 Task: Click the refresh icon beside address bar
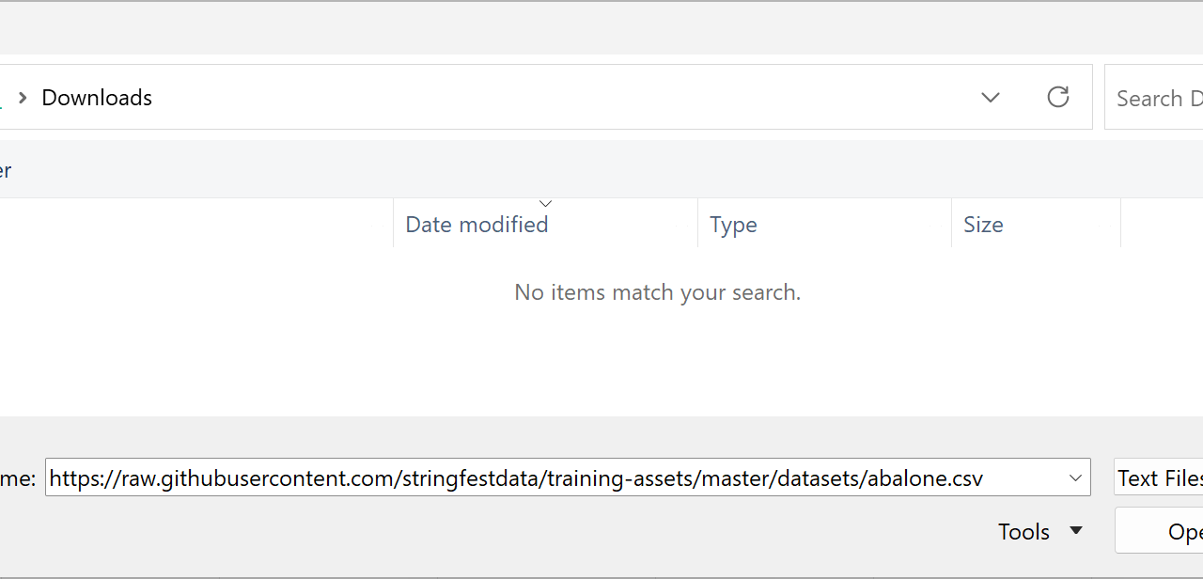tap(1058, 97)
